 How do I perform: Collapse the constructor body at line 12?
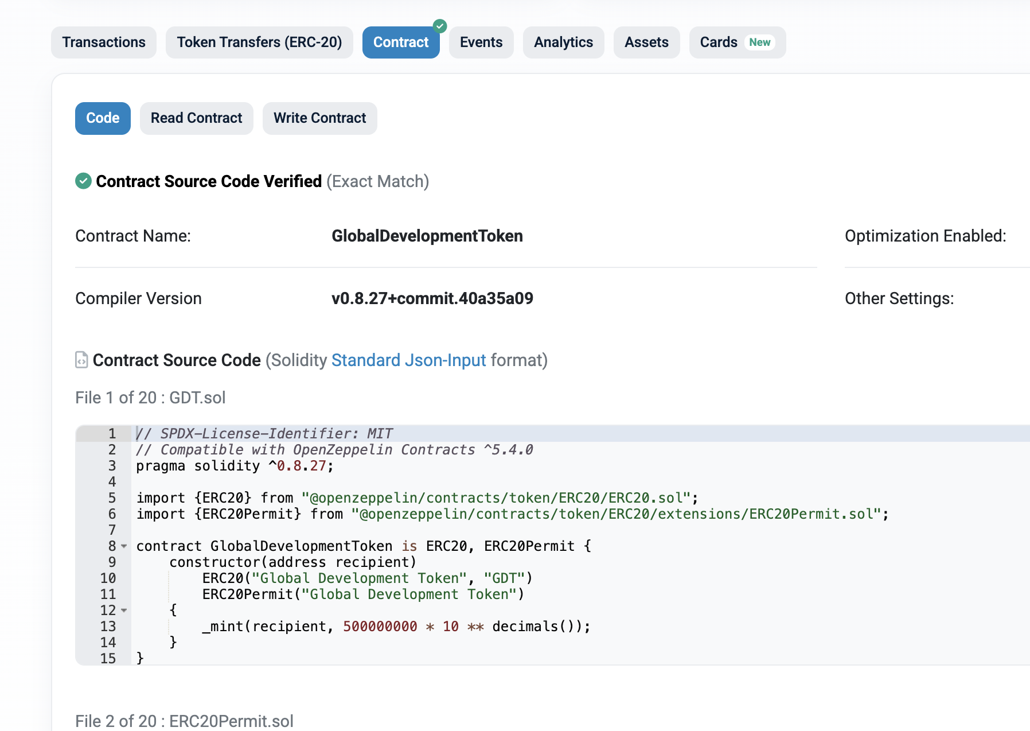(x=124, y=611)
